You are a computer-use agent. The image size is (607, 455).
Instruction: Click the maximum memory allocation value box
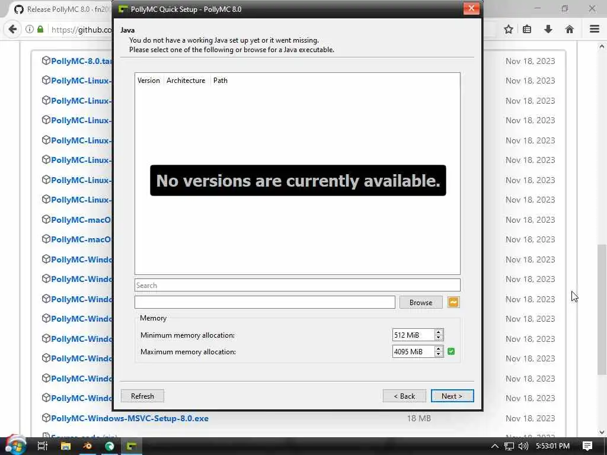pyautogui.click(x=413, y=352)
